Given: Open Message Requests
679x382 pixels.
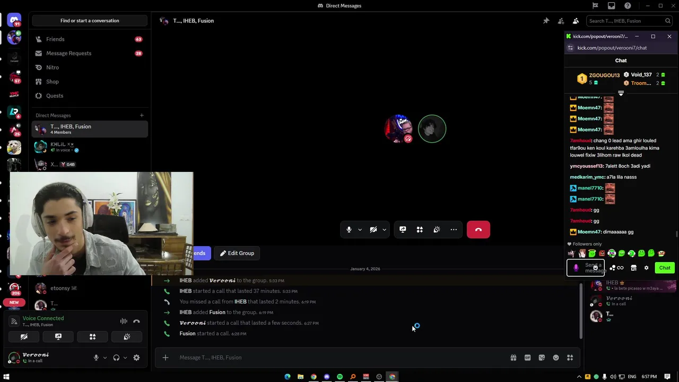Looking at the screenshot, I should 90,53.
